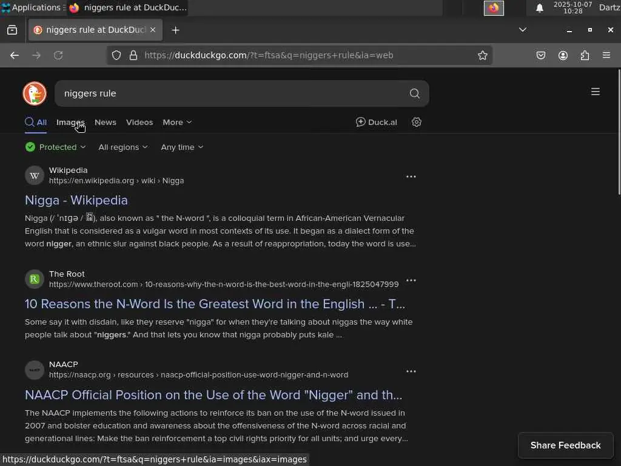This screenshot has height=466, width=621.
Task: Open the Applications menu in top panel
Action: [x=33, y=7]
